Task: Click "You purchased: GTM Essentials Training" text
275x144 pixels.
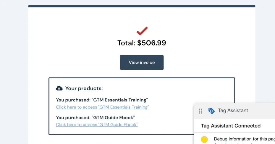Action: click(102, 100)
